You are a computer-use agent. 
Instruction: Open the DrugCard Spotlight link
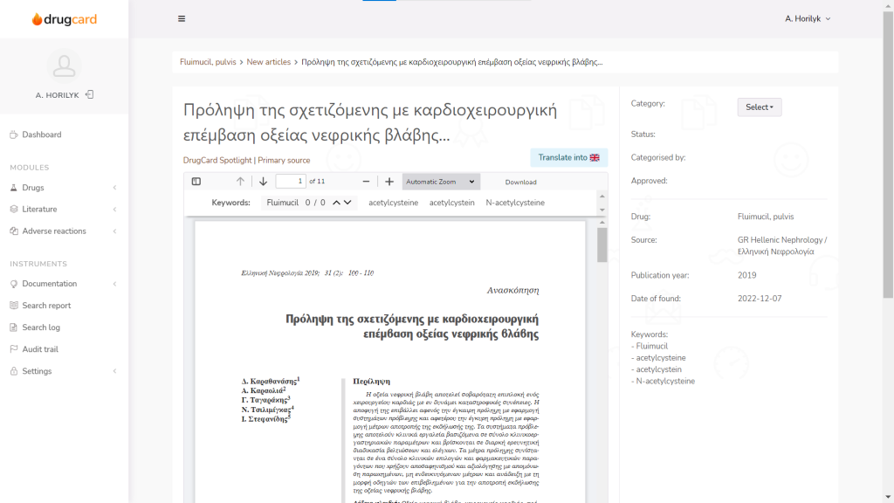(x=217, y=161)
